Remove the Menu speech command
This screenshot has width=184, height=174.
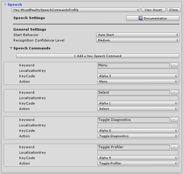tap(174, 65)
